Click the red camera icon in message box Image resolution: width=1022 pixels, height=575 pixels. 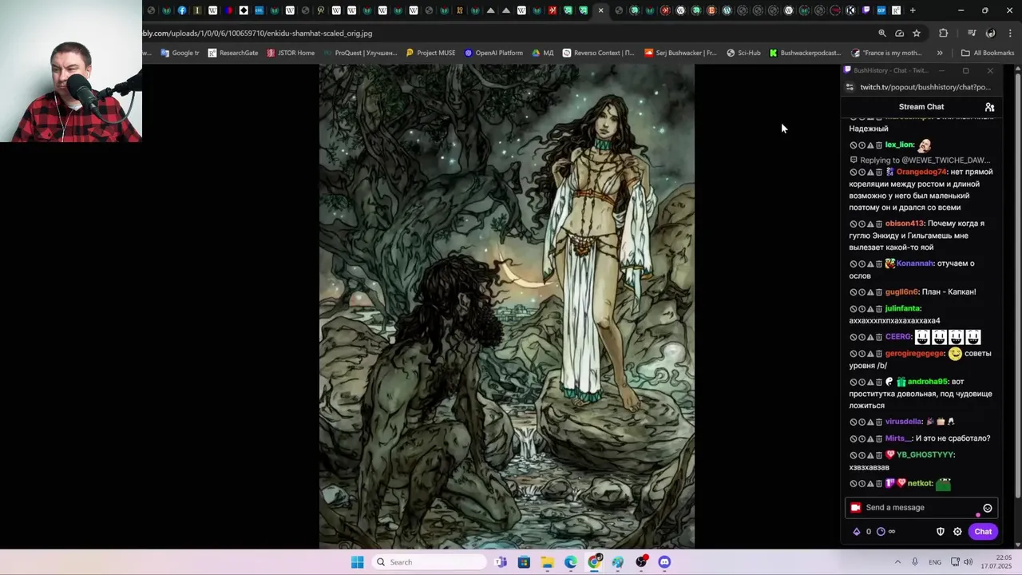[856, 508]
